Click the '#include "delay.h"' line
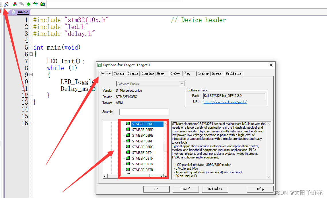 pos(64,34)
